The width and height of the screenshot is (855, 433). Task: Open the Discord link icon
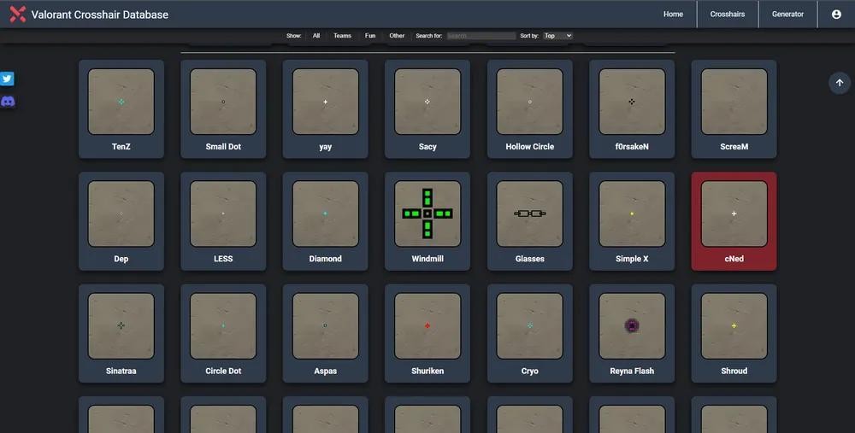pos(8,102)
